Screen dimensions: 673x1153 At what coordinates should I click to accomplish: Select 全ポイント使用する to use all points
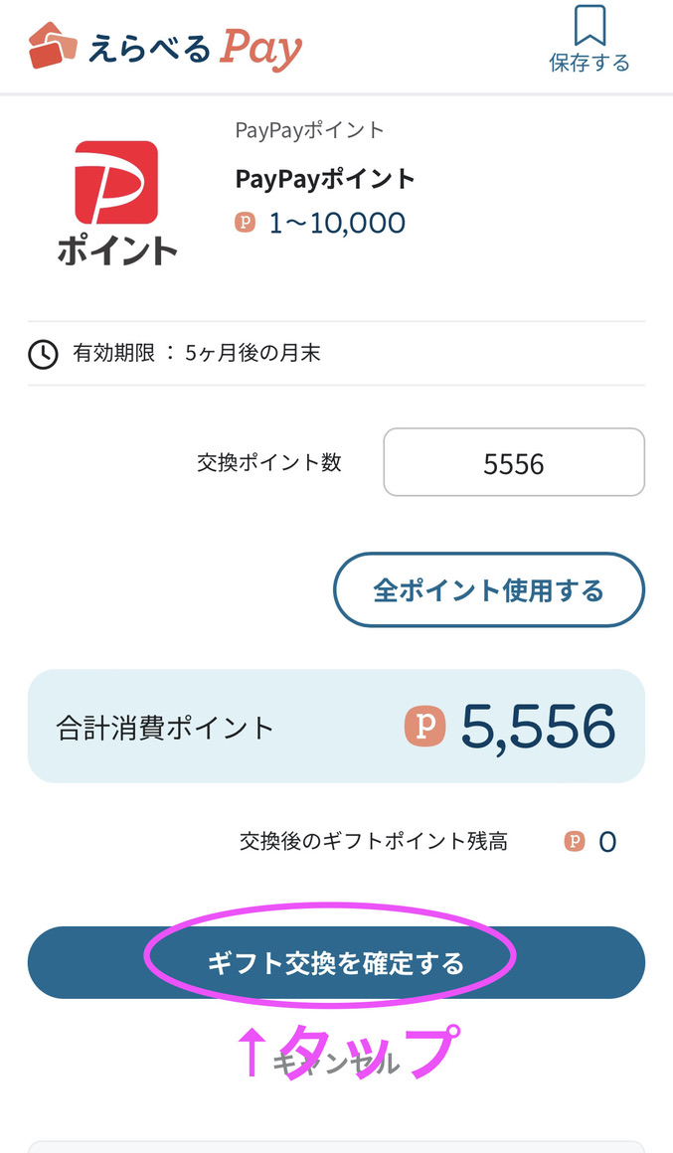489,589
